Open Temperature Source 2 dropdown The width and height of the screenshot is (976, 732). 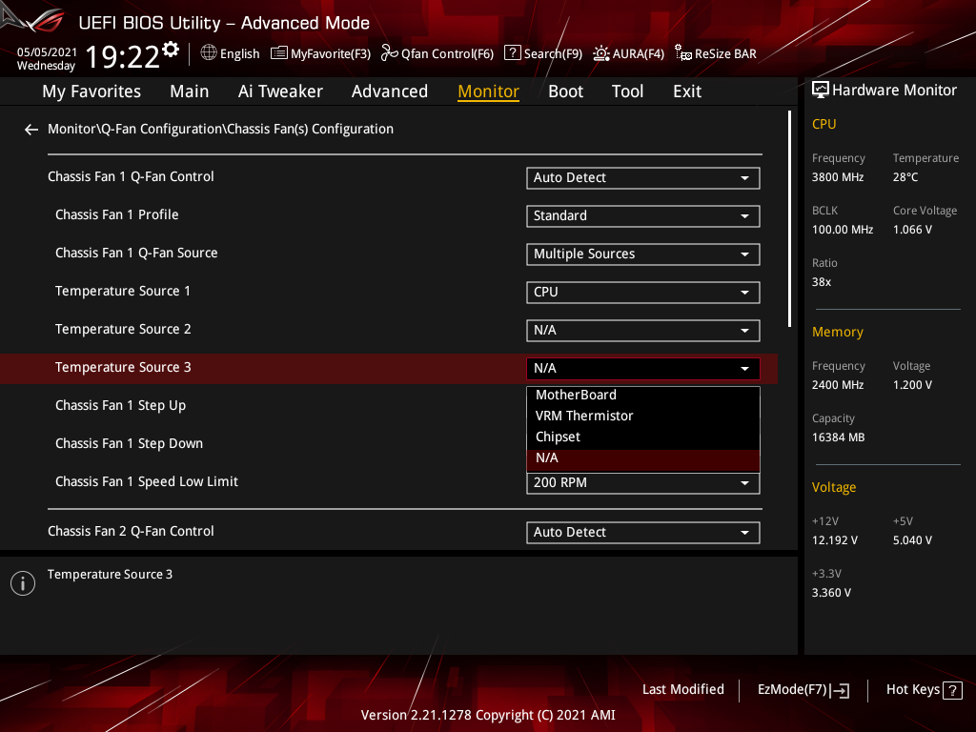point(643,331)
